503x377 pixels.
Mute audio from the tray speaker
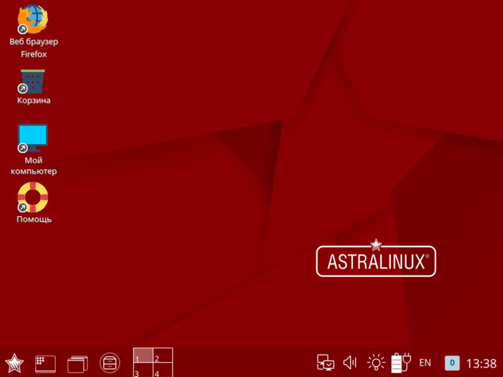pyautogui.click(x=350, y=362)
